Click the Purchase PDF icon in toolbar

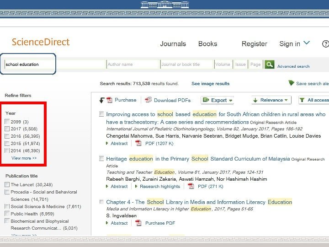pyautogui.click(x=110, y=100)
